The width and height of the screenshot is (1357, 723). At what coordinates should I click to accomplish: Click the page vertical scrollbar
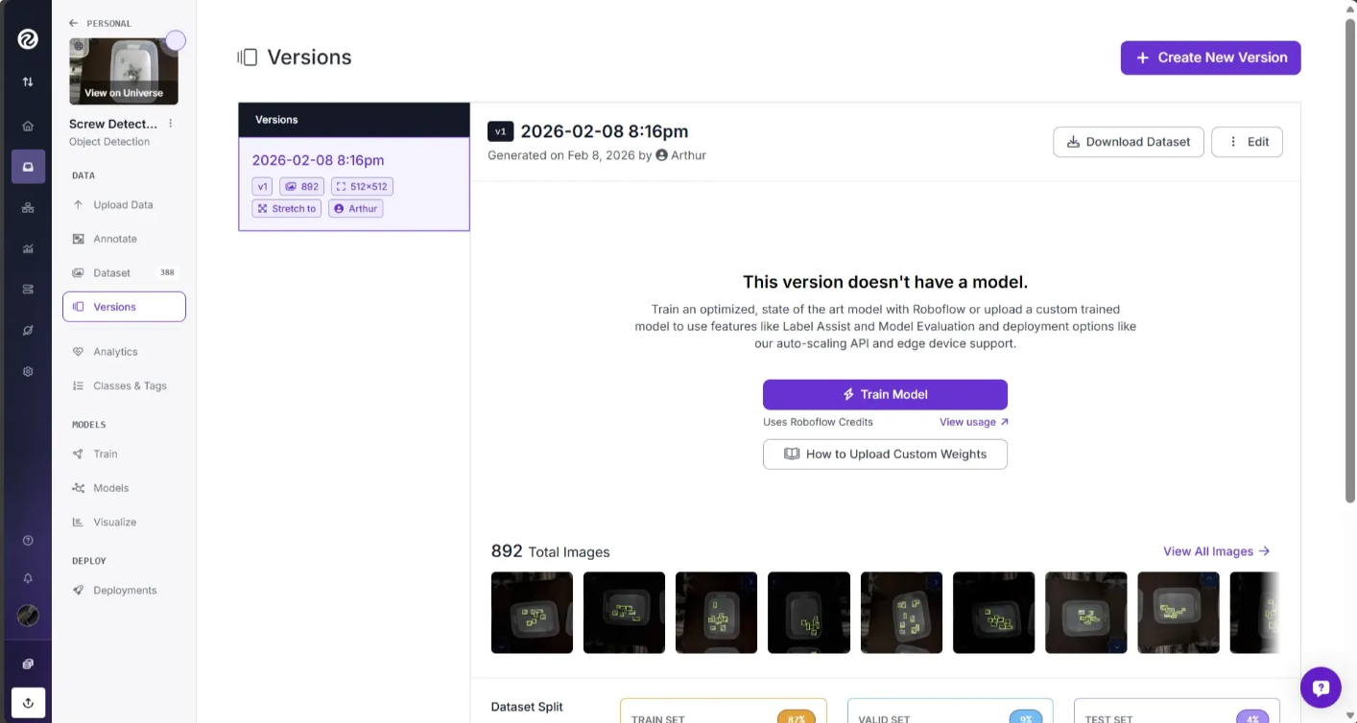tap(1349, 259)
